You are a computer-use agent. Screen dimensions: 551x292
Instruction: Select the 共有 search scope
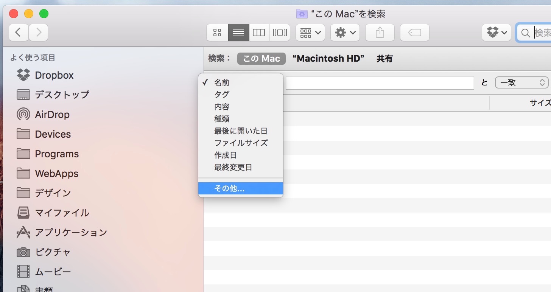pyautogui.click(x=384, y=59)
